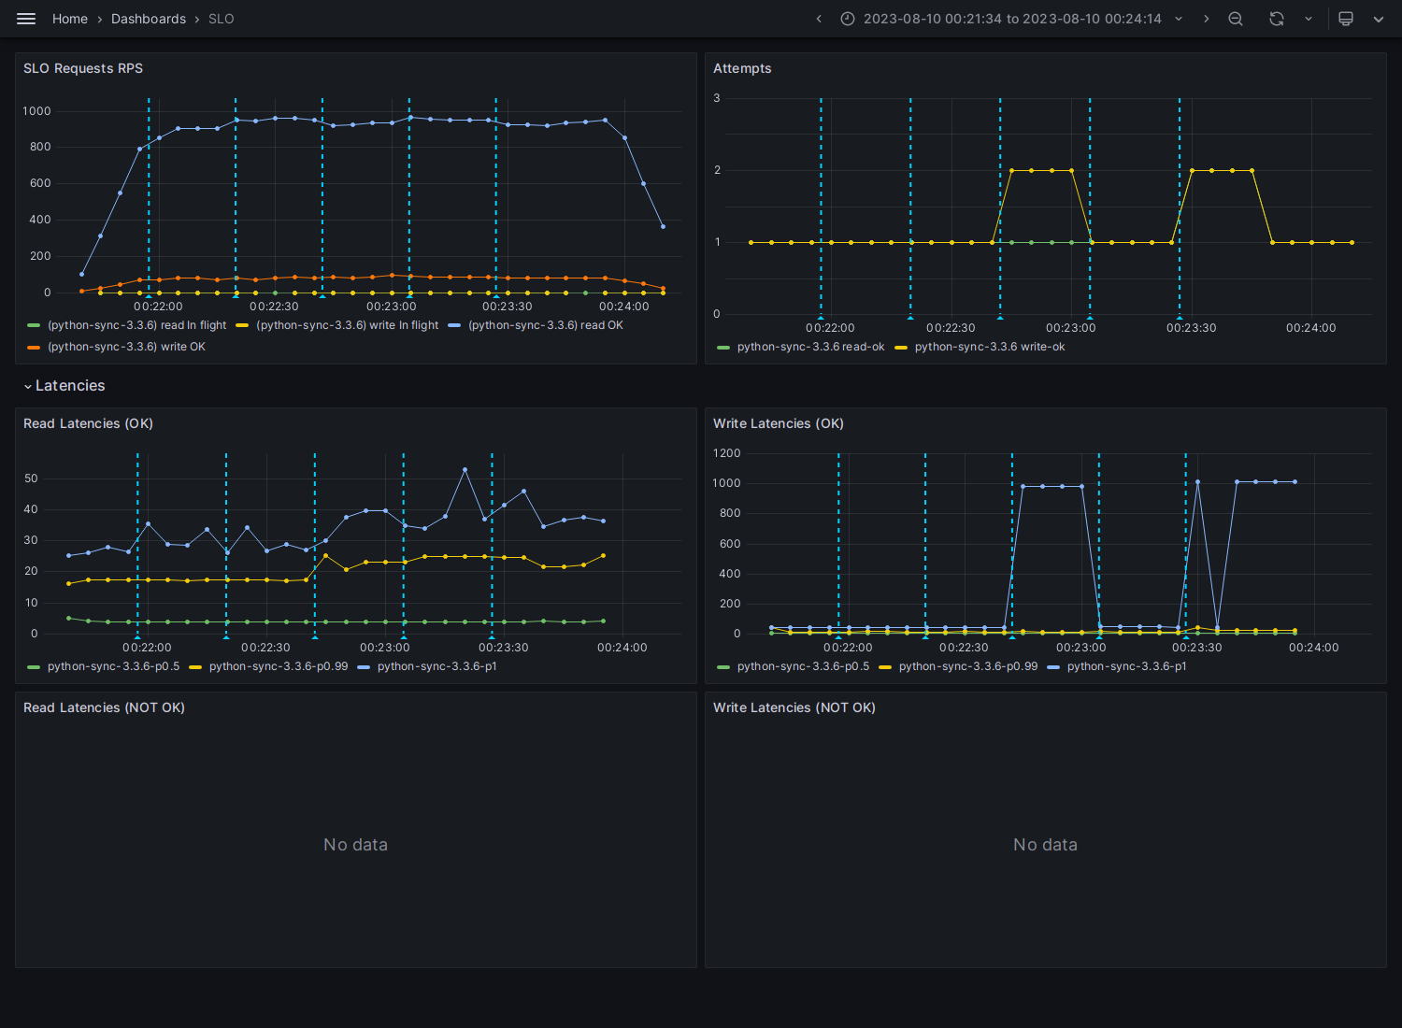
Task: Zoom out the time range
Action: click(1236, 19)
